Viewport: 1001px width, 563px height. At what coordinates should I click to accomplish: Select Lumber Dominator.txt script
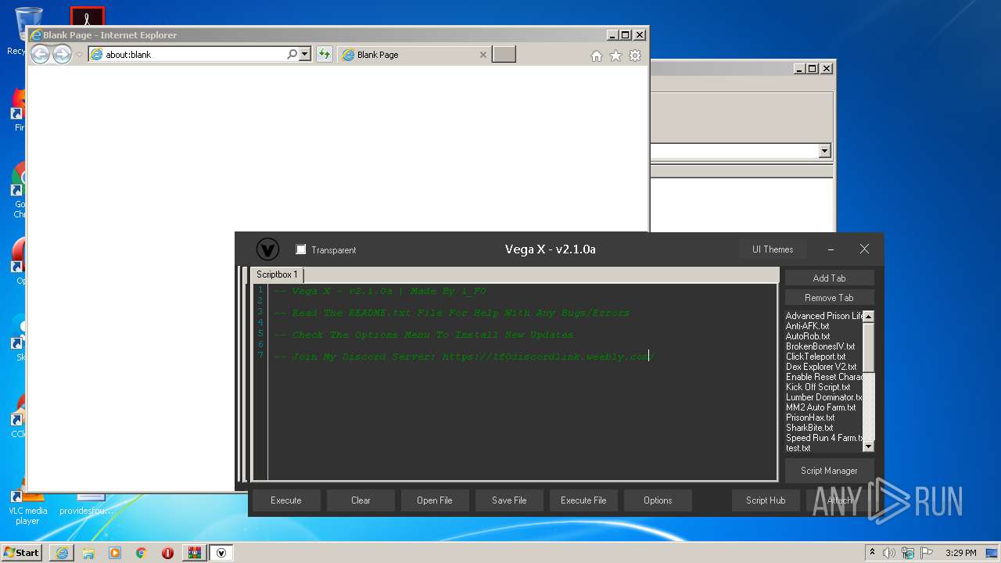[823, 397]
